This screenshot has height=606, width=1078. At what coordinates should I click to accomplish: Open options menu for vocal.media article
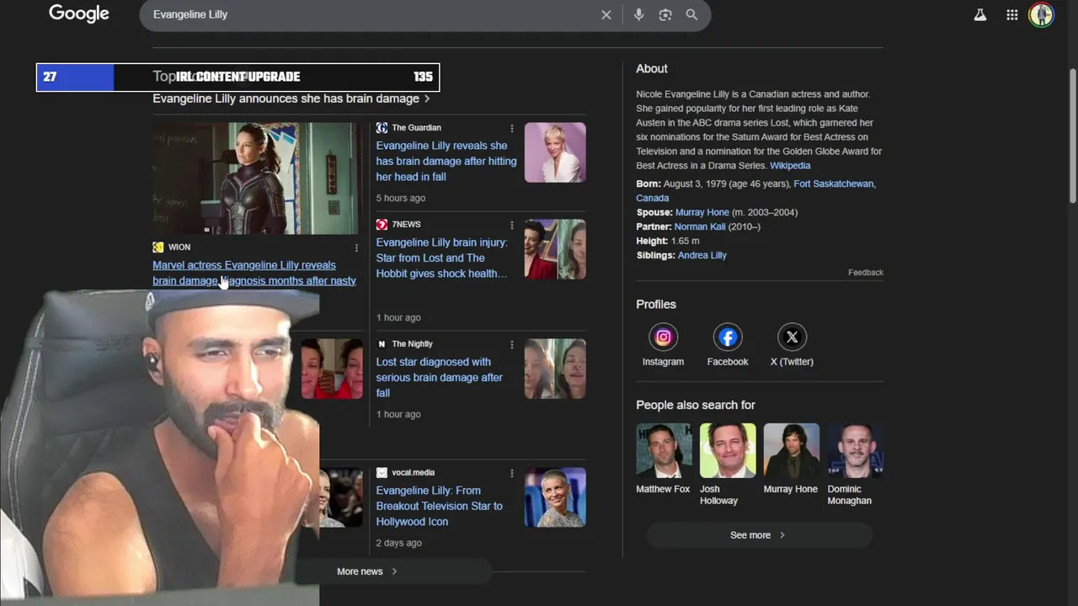click(511, 473)
